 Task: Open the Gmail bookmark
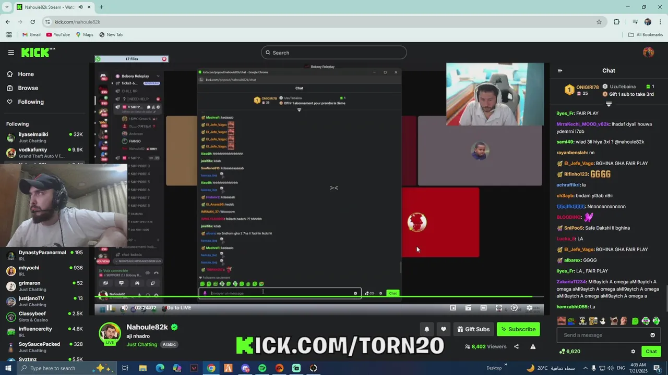[31, 35]
